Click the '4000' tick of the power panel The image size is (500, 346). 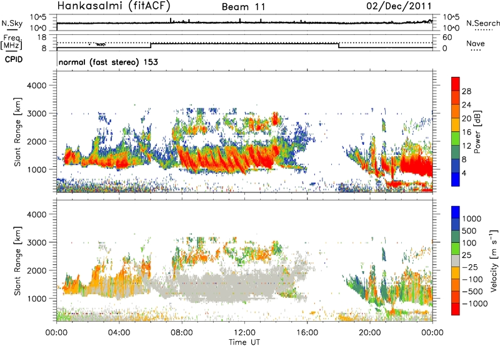point(36,86)
